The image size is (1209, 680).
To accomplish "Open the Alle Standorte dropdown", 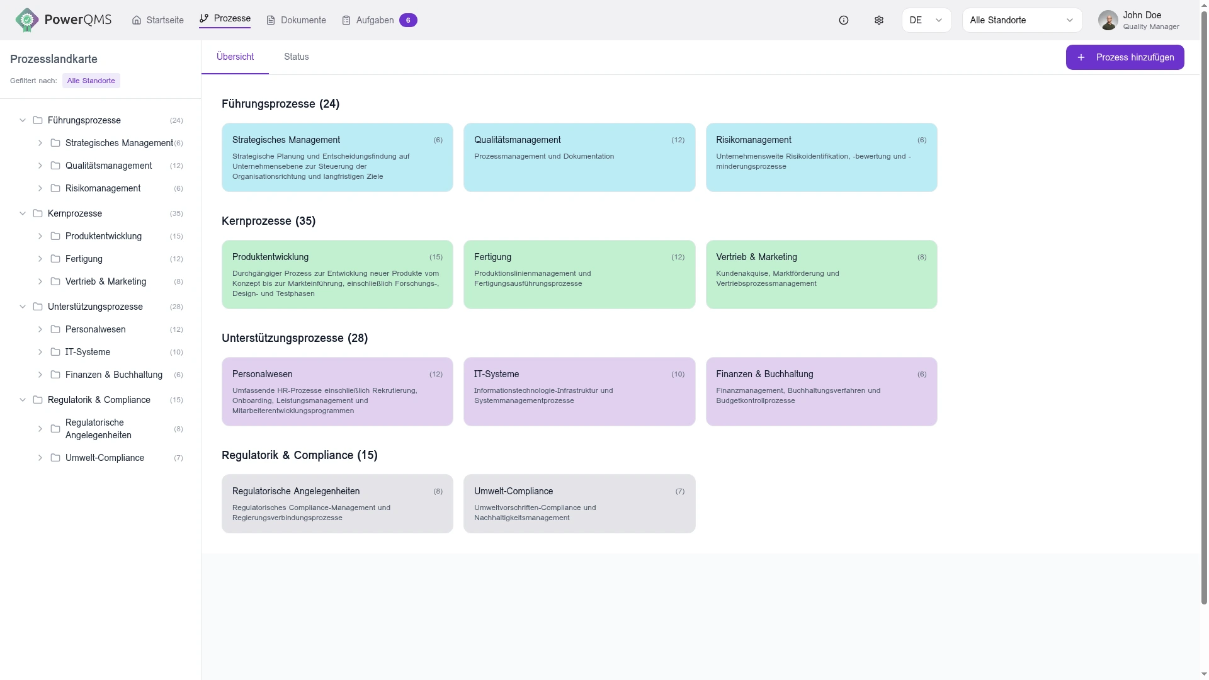I will [x=1022, y=20].
